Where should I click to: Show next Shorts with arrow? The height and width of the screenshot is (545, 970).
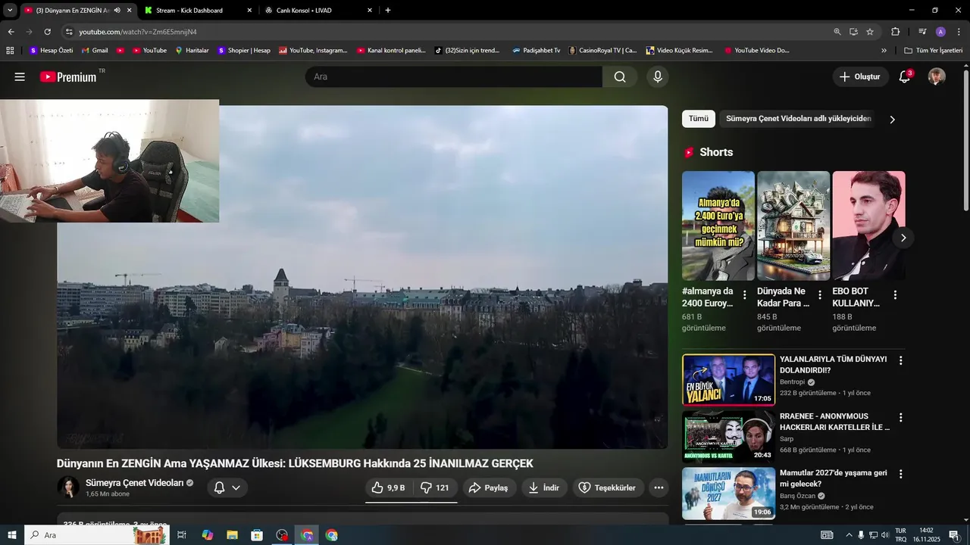coord(903,238)
